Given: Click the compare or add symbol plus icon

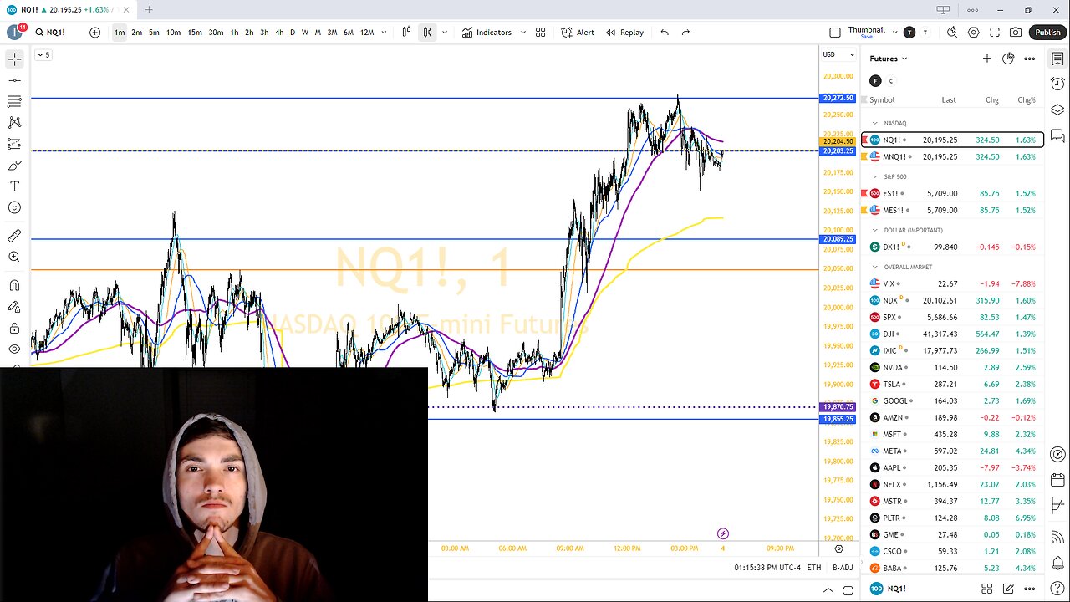Looking at the screenshot, I should coord(94,33).
